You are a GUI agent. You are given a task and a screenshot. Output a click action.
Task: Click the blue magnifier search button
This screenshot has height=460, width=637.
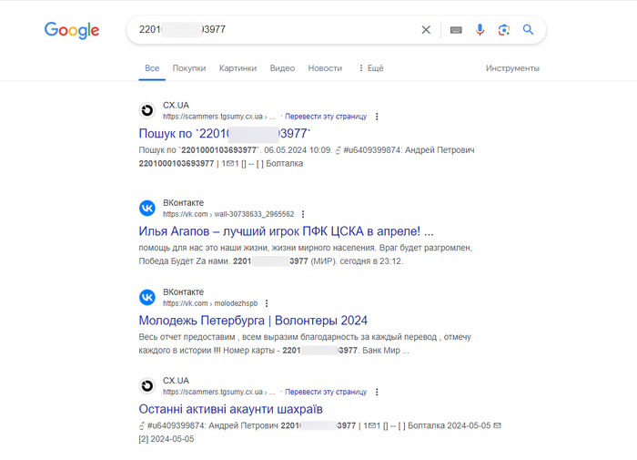pos(528,30)
